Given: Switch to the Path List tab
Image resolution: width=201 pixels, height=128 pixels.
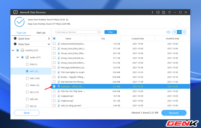Looking at the screenshot, I should coord(41,33).
